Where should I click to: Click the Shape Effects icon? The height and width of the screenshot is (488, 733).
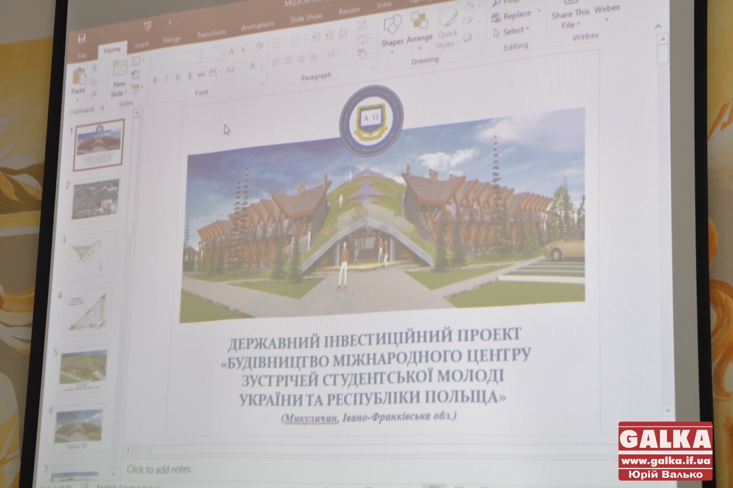click(x=468, y=38)
